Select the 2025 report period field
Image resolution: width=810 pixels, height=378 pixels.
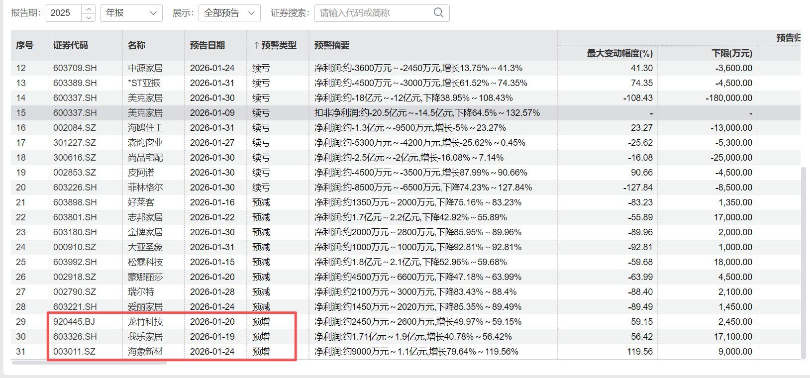(63, 13)
